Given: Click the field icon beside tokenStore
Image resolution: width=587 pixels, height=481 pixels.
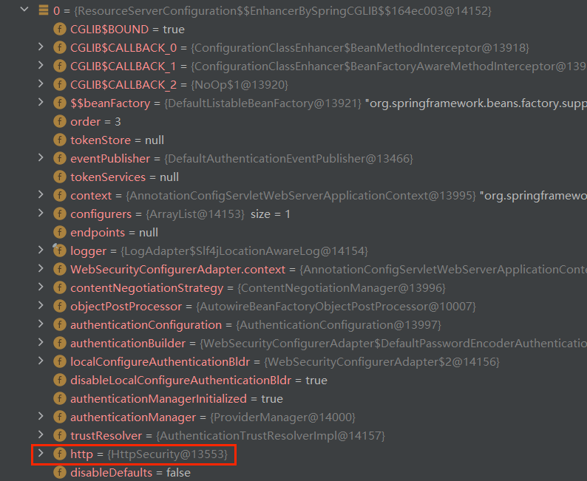Looking at the screenshot, I should [59, 140].
